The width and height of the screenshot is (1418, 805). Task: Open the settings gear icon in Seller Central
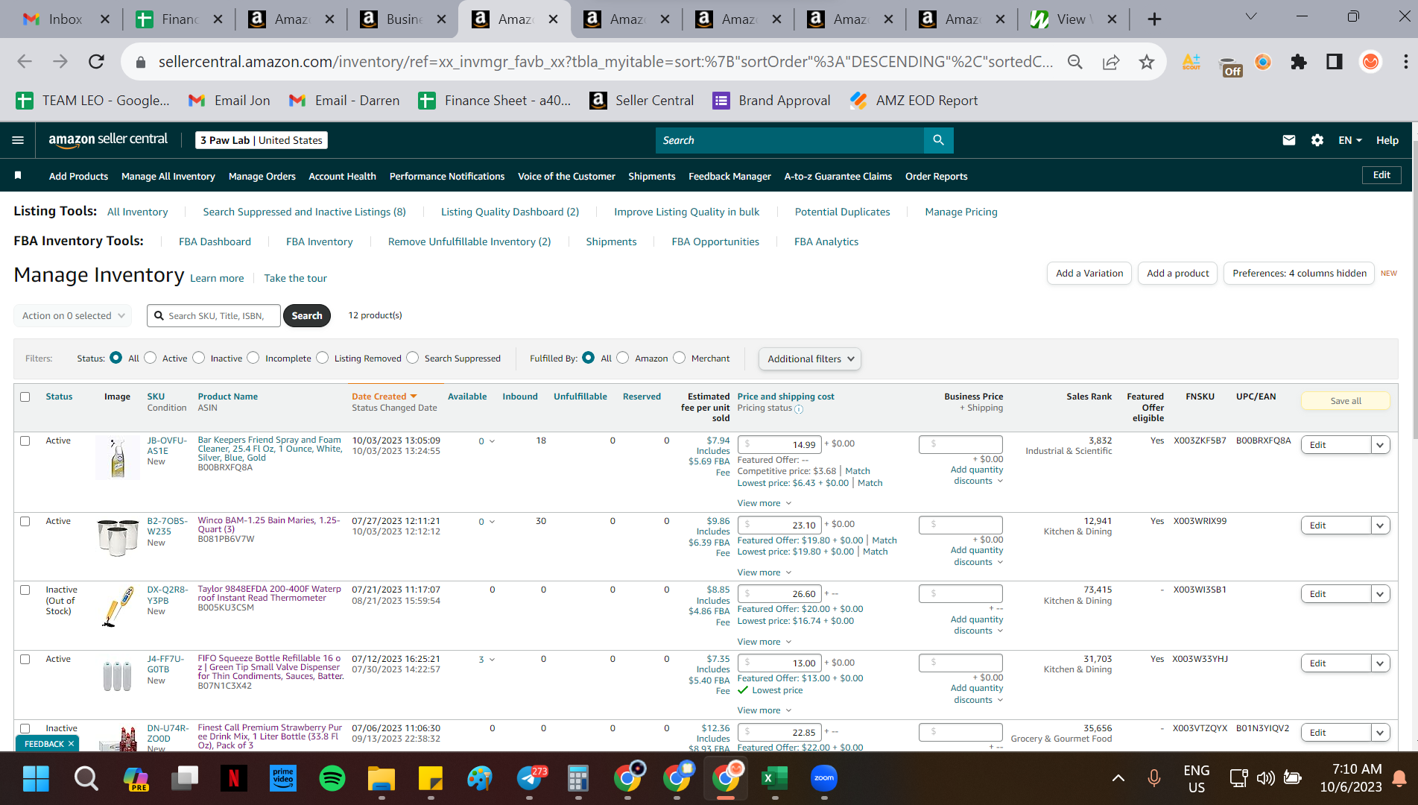1317,140
